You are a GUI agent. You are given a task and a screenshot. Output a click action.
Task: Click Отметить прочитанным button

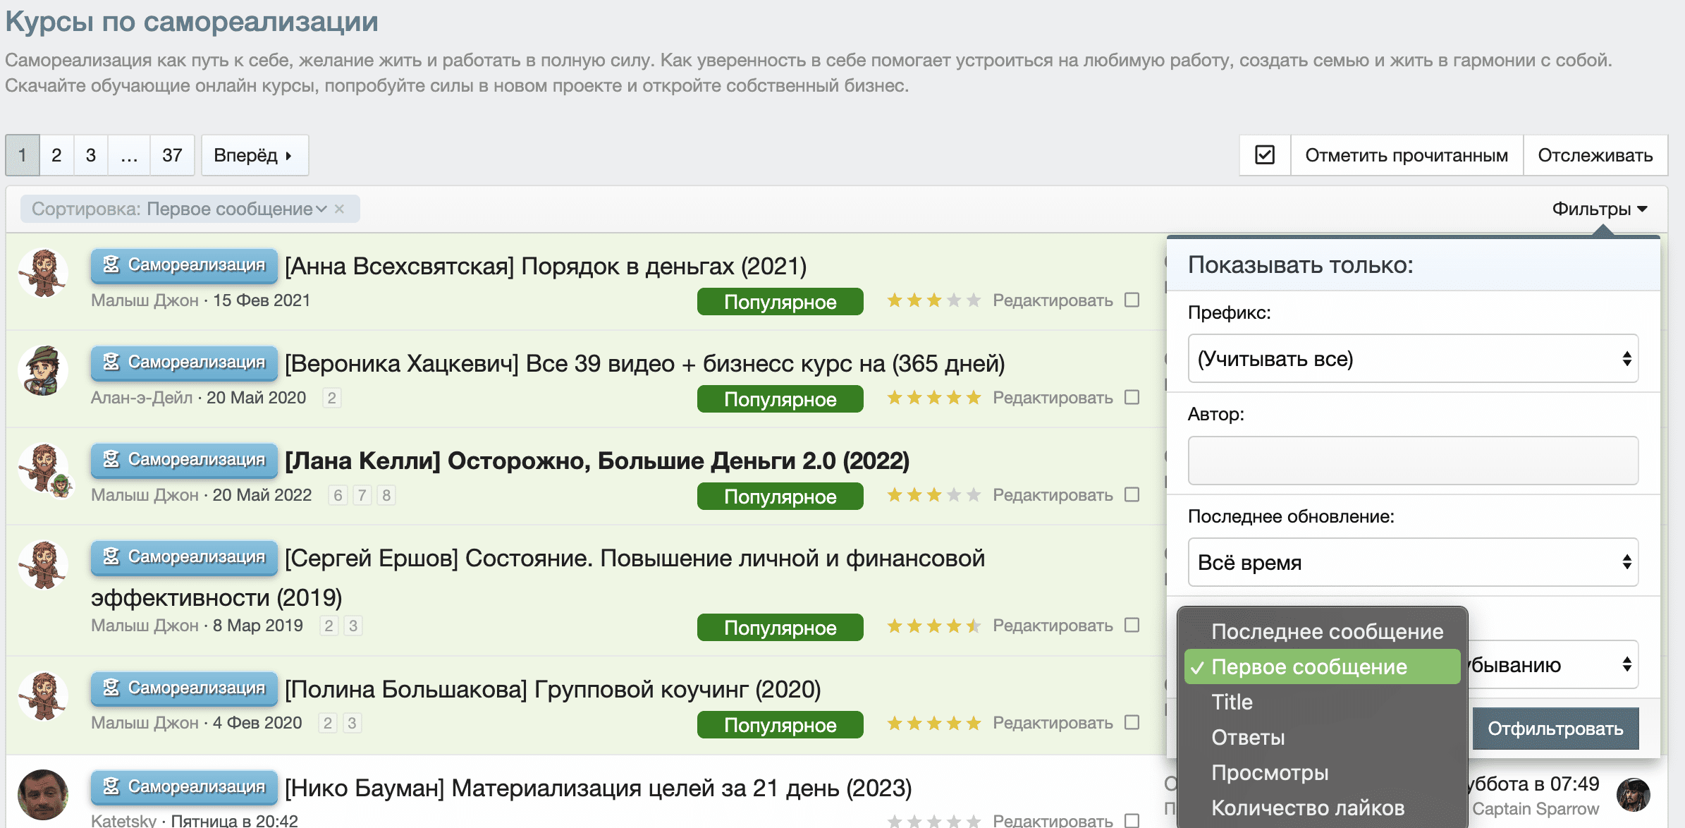tap(1406, 155)
